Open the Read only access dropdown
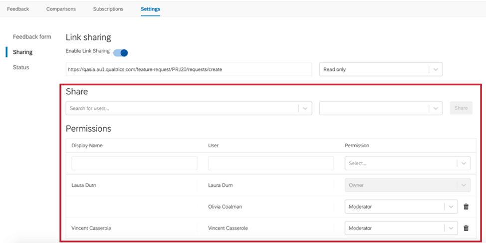The image size is (486, 243). [381, 69]
